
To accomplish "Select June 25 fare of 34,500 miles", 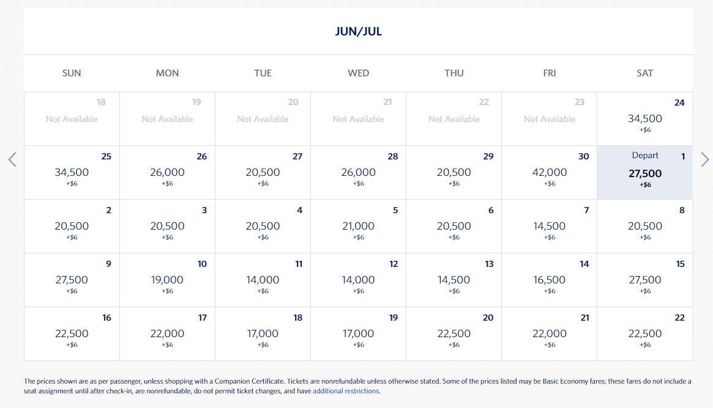I will (72, 173).
